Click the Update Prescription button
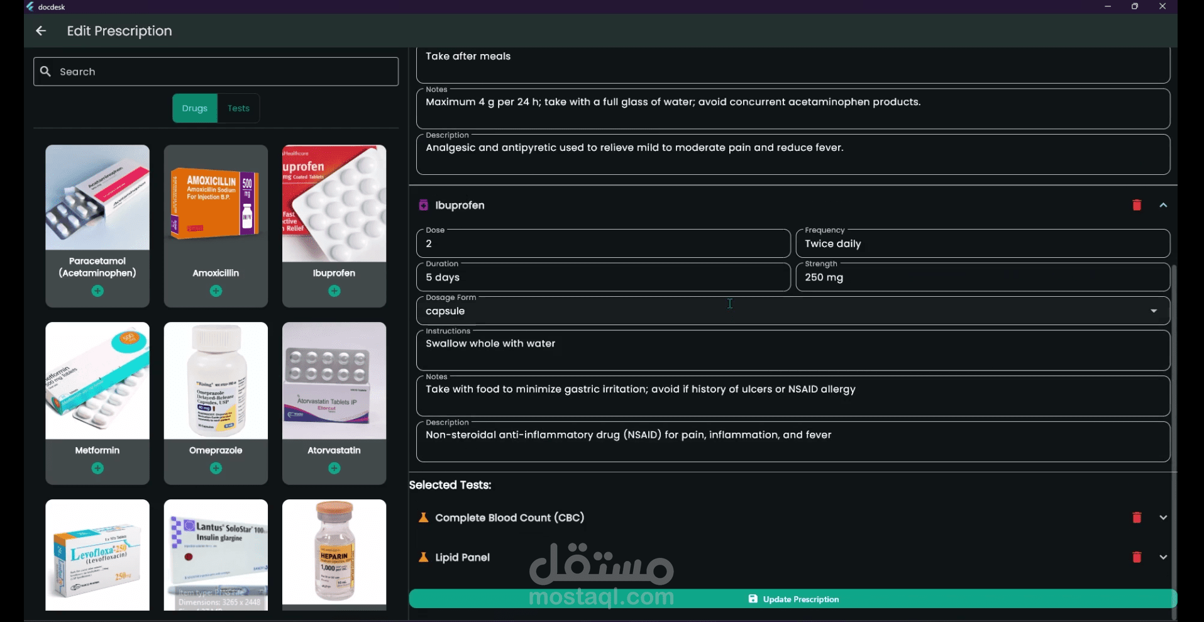1204x622 pixels. coord(793,599)
